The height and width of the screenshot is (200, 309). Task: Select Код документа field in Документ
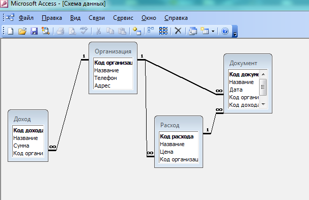[x=244, y=74]
